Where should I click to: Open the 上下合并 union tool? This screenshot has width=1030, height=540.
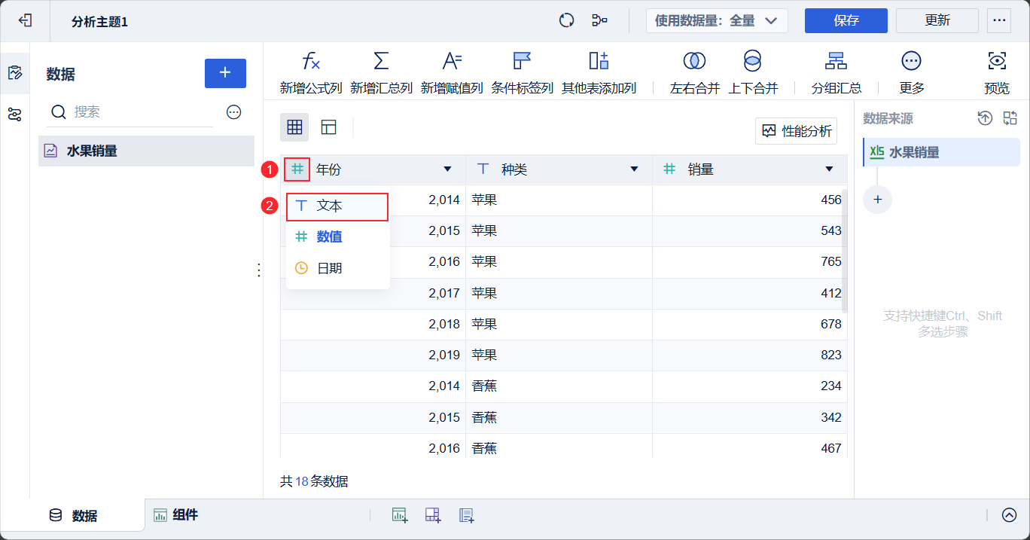coord(752,62)
